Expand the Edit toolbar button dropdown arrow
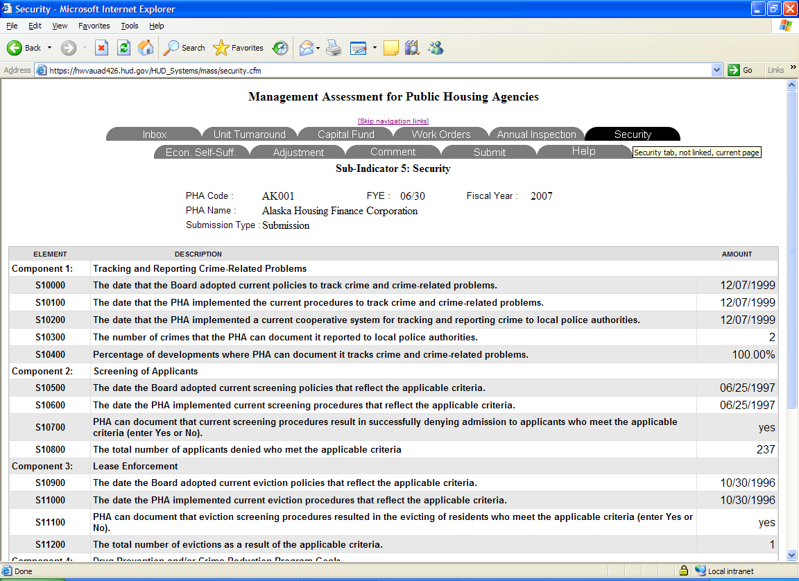The width and height of the screenshot is (799, 581). point(375,48)
